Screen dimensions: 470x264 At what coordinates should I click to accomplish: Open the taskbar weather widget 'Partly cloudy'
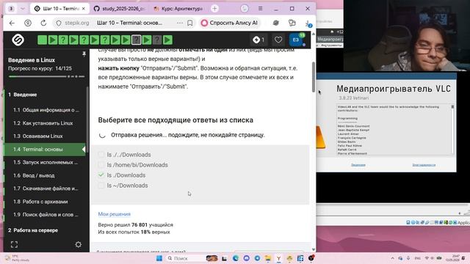[x=18, y=258]
